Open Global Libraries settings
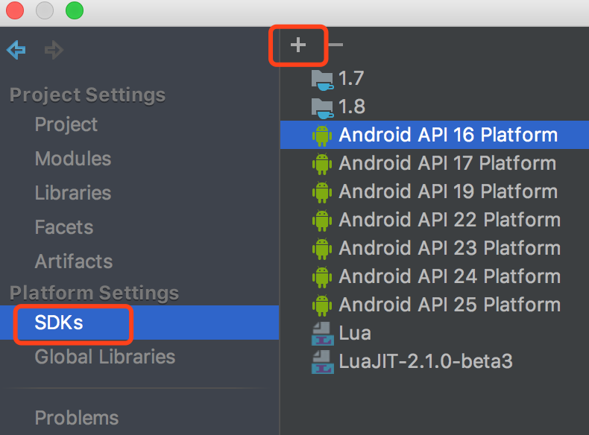The image size is (589, 435). [x=104, y=357]
